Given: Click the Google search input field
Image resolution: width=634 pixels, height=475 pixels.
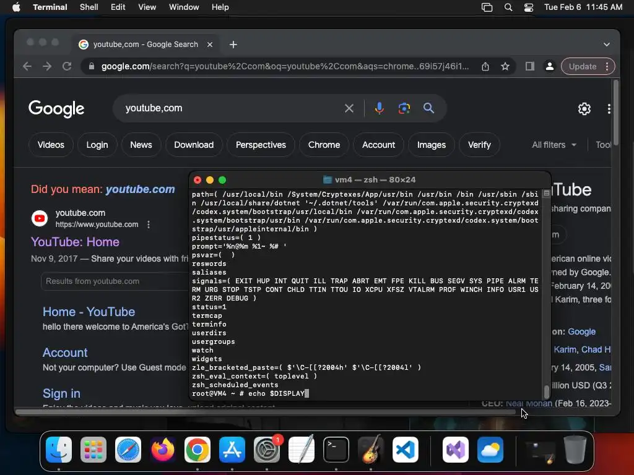Looking at the screenshot, I should coord(230,108).
